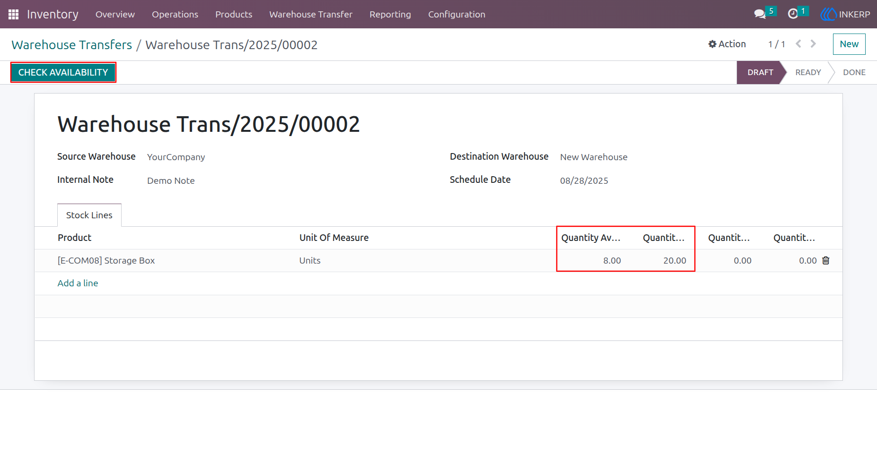877x454 pixels.
Task: Go back to Warehouse Transfers breadcrumb
Action: (72, 45)
